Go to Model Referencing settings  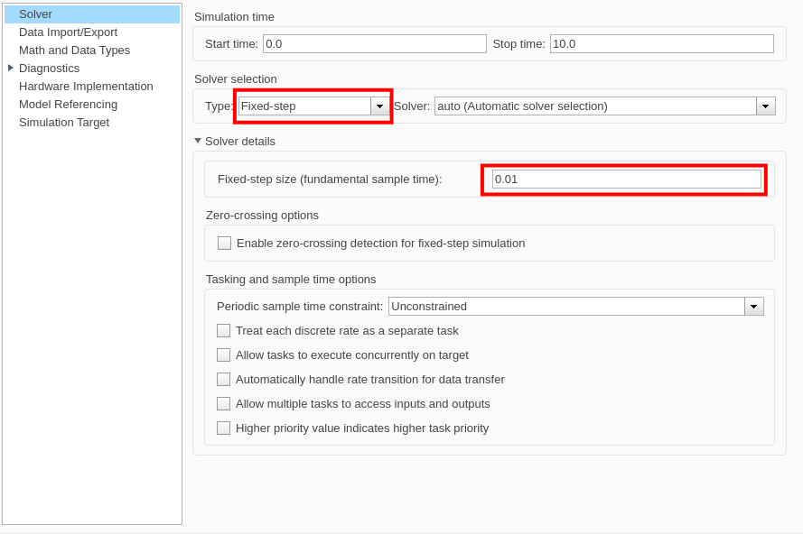pos(68,105)
